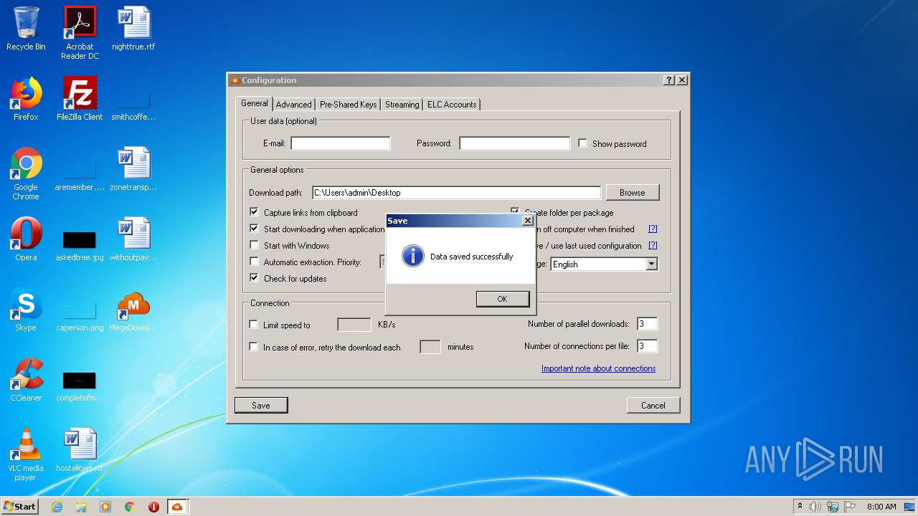The width and height of the screenshot is (918, 516).
Task: Open Google Chrome desktop shortcut
Action: (26, 173)
